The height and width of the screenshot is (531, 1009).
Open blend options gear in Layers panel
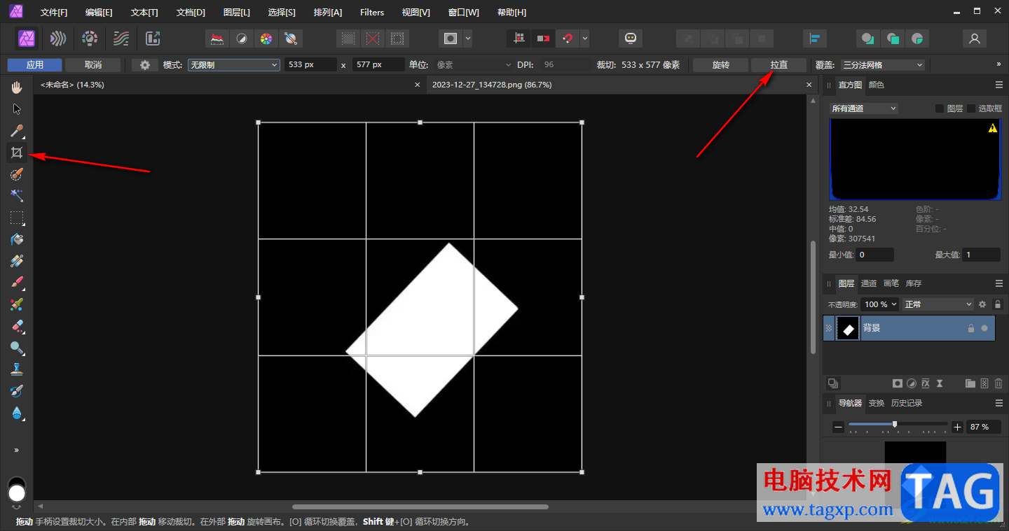982,304
